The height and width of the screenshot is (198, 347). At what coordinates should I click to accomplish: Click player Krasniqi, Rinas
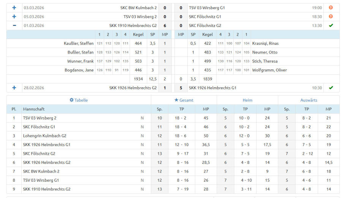[x=265, y=43]
